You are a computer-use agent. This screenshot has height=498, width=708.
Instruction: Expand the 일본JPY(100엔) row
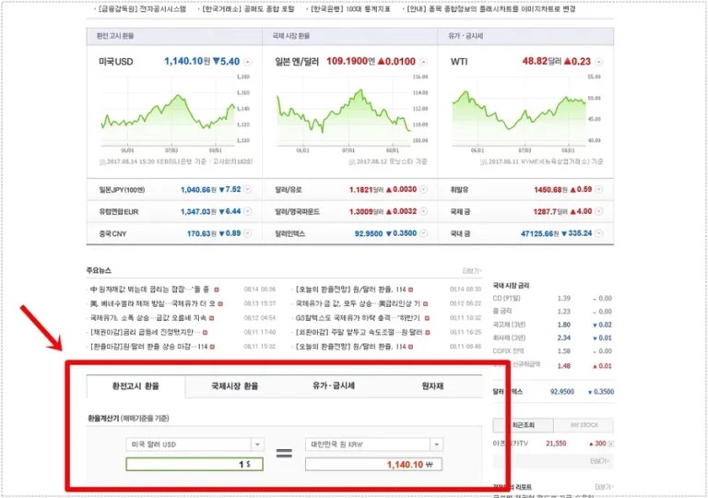(247, 189)
